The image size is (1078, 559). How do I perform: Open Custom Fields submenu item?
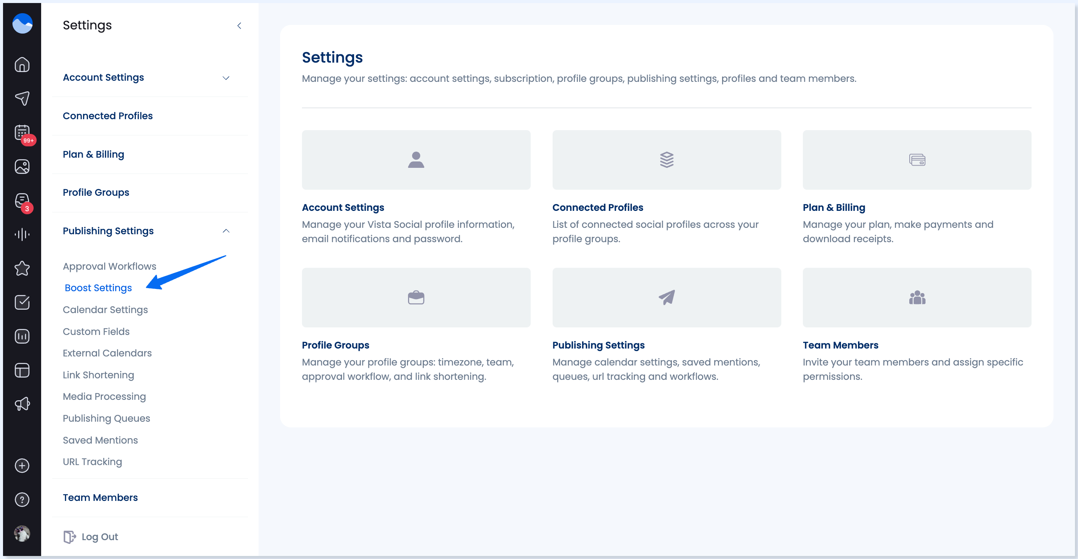click(x=96, y=332)
